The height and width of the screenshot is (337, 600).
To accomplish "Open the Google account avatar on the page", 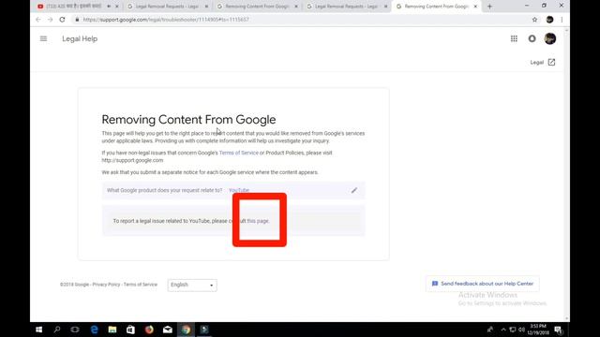I will [x=550, y=38].
